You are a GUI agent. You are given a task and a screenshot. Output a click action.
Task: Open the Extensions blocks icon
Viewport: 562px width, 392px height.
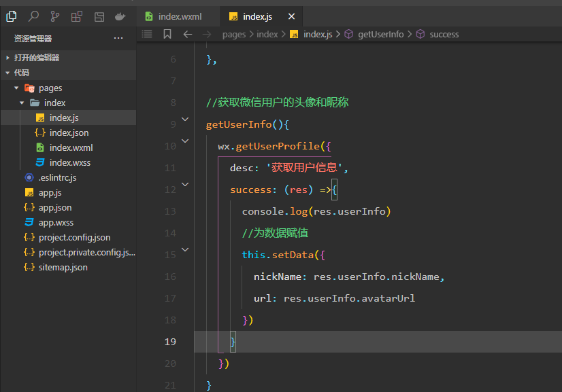tap(77, 16)
